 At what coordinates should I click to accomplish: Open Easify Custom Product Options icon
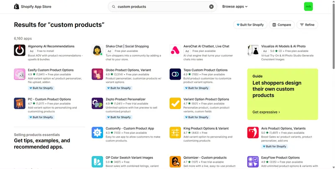click(20, 74)
